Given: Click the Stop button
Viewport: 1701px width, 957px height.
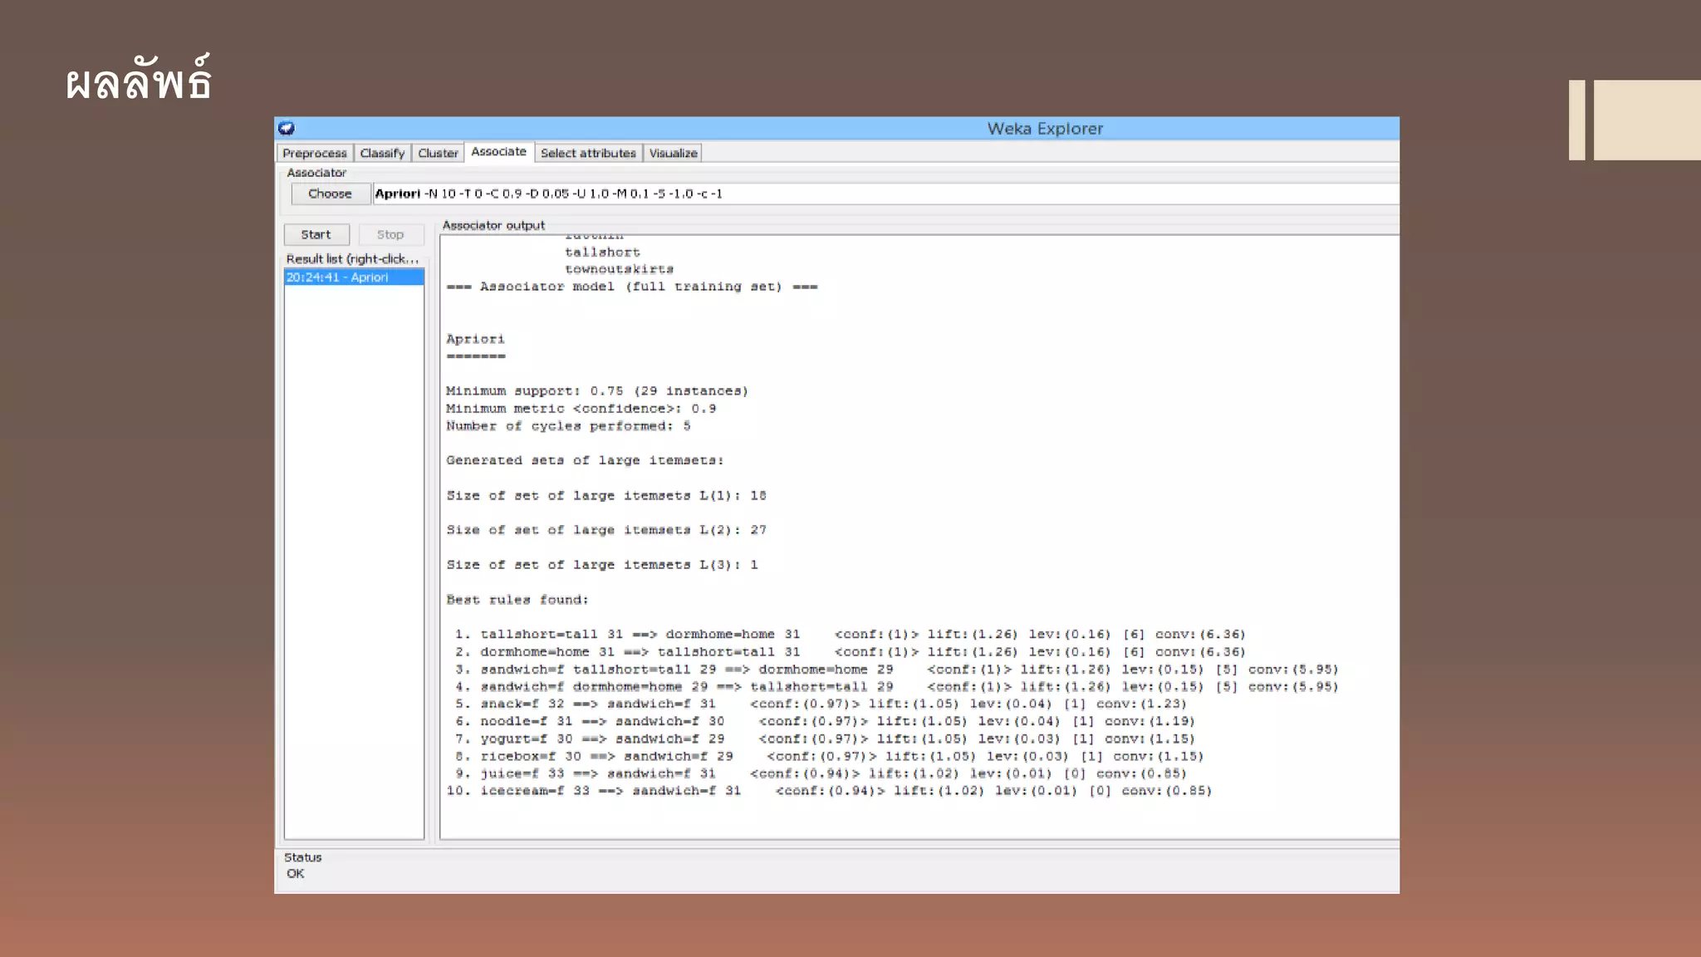Looking at the screenshot, I should pos(390,234).
